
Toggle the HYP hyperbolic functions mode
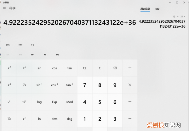[x=20, y=45]
